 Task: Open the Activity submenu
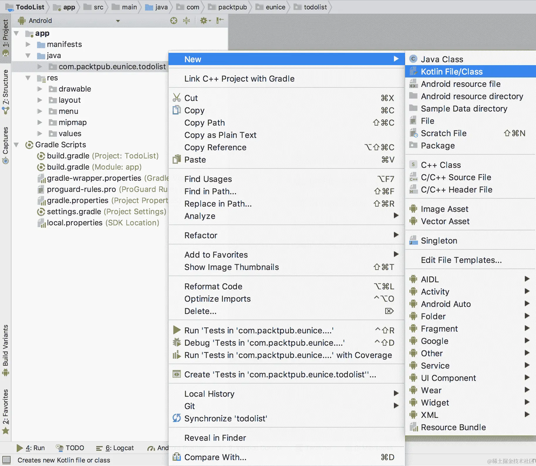click(x=470, y=291)
